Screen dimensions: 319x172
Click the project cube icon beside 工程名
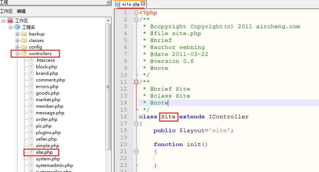pyautogui.click(x=17, y=27)
